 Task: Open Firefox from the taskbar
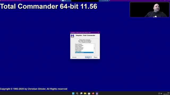coord(93,93)
